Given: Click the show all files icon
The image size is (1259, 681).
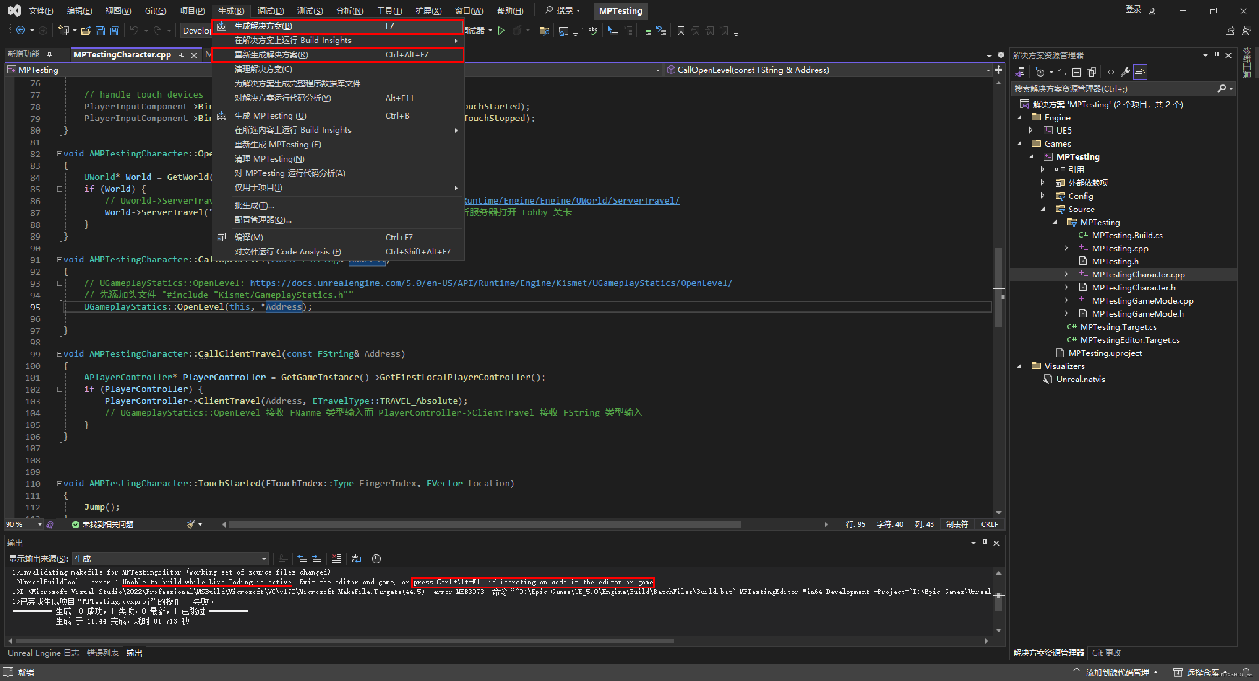Looking at the screenshot, I should click(x=1091, y=72).
